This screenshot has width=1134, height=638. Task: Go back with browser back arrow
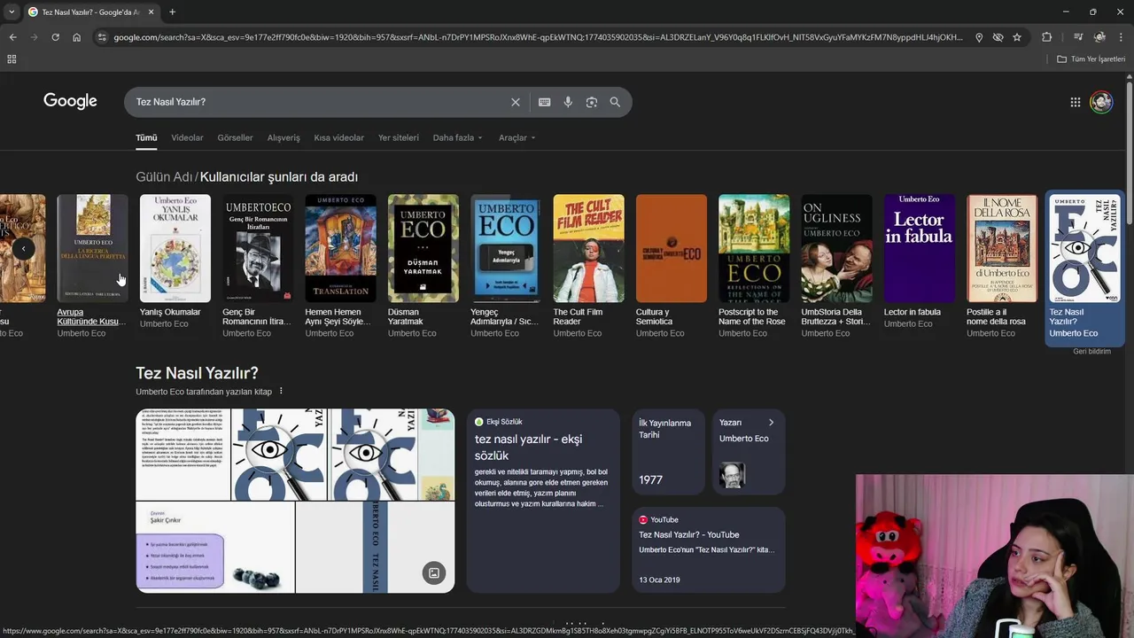point(12,37)
